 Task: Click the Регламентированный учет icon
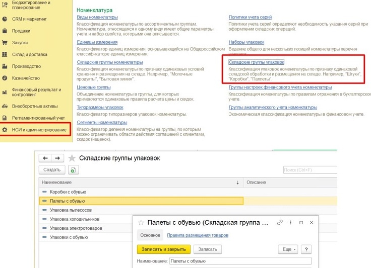pyautogui.click(x=5, y=118)
